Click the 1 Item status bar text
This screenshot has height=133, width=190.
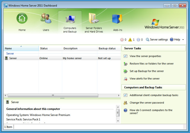8,127
